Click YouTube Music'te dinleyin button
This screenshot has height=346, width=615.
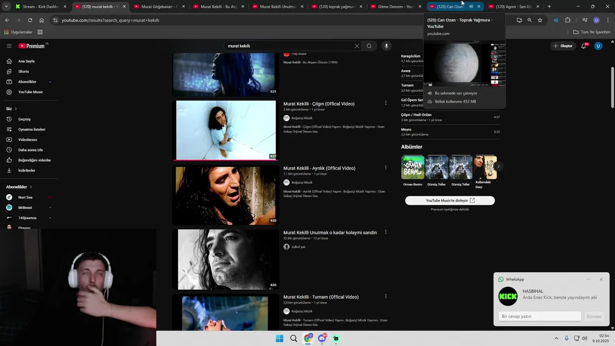(x=450, y=200)
